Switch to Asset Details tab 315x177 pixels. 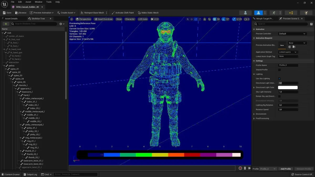coord(11,19)
